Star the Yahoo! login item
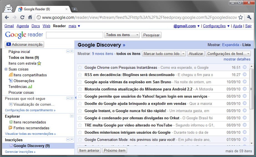 coord(80,96)
